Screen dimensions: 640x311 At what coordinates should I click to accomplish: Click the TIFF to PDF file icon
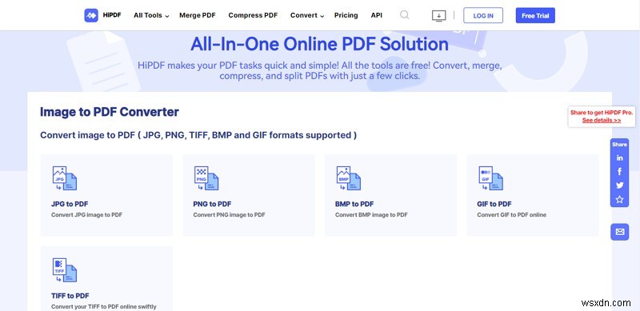pos(65,270)
